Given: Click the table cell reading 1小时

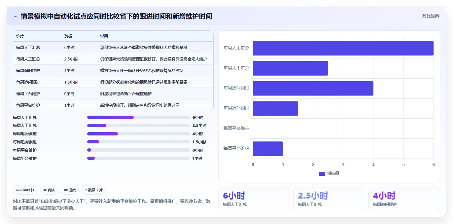Looking at the screenshot, I should coord(69,105).
